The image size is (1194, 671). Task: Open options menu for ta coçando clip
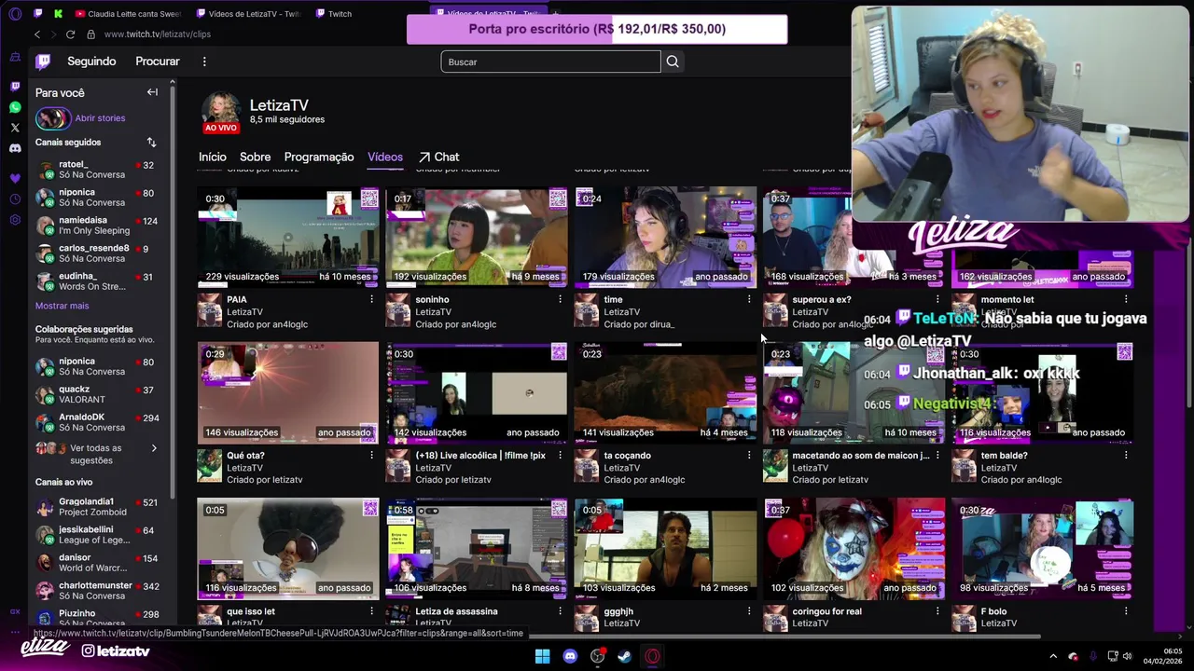click(x=748, y=456)
